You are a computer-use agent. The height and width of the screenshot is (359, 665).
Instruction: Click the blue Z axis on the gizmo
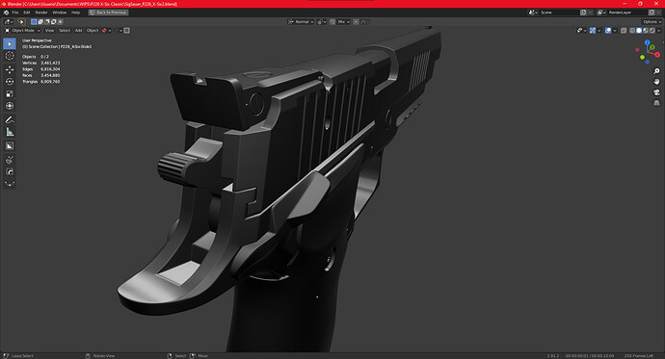point(648,42)
